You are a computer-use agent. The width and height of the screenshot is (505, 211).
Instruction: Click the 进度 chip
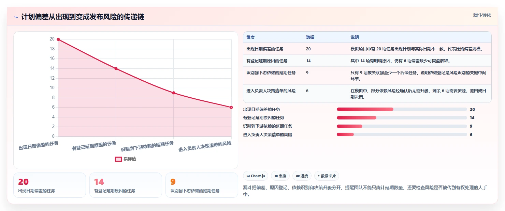(x=302, y=176)
